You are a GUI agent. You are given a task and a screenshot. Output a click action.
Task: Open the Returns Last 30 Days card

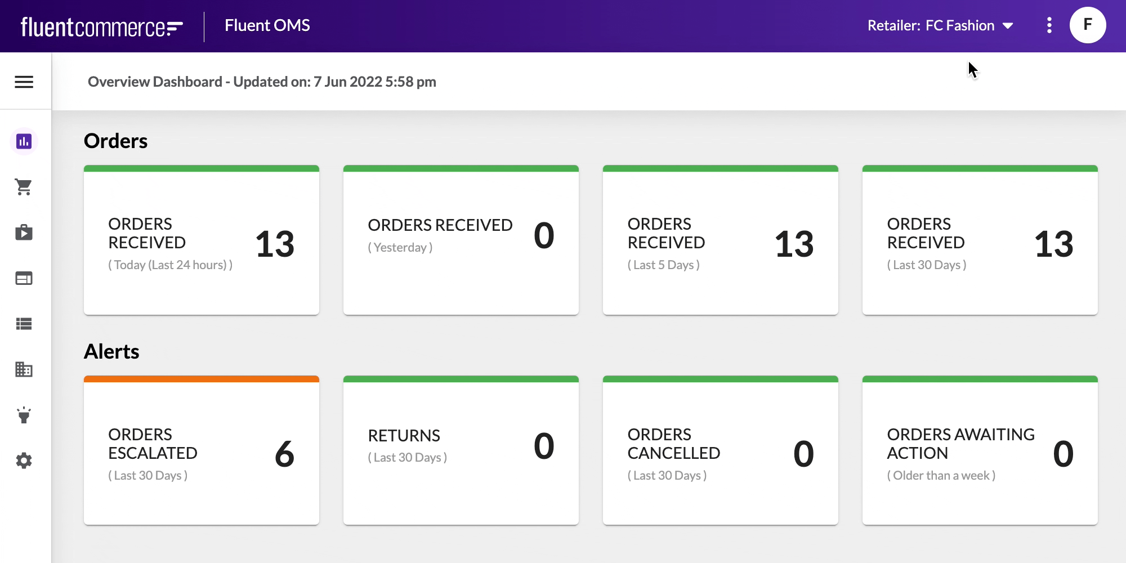click(461, 450)
